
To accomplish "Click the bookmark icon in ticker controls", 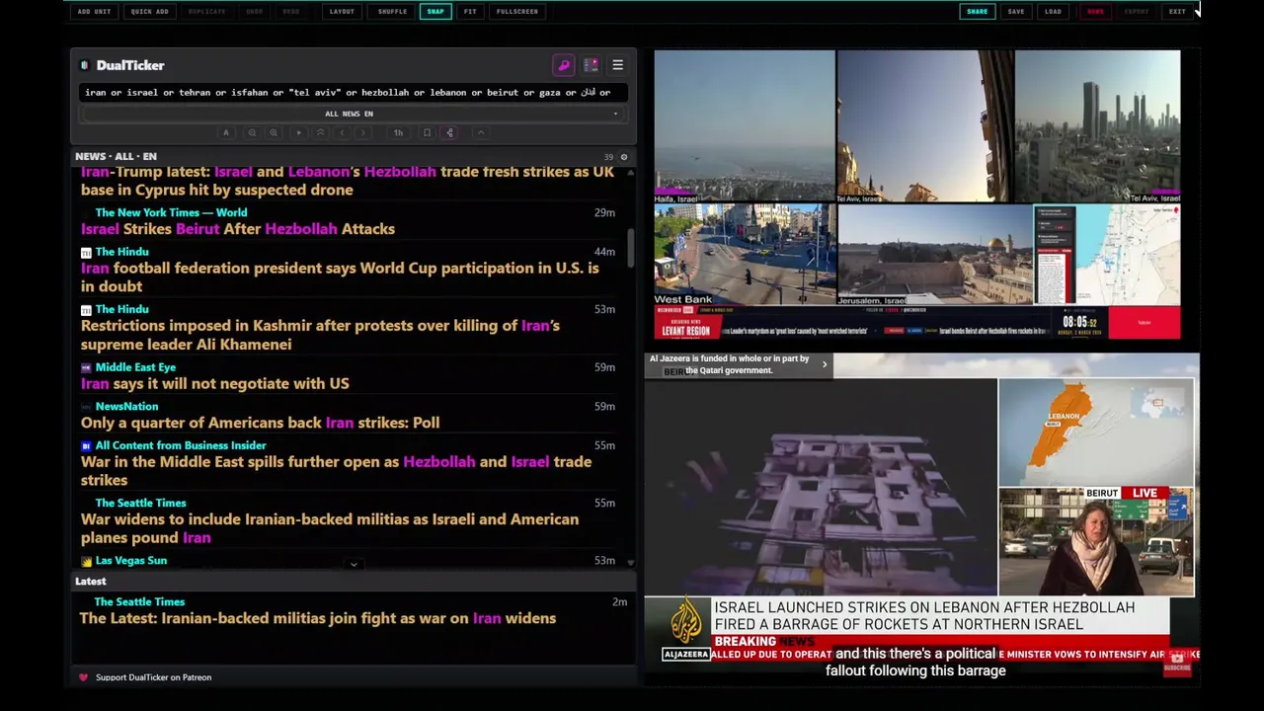I will (x=427, y=132).
